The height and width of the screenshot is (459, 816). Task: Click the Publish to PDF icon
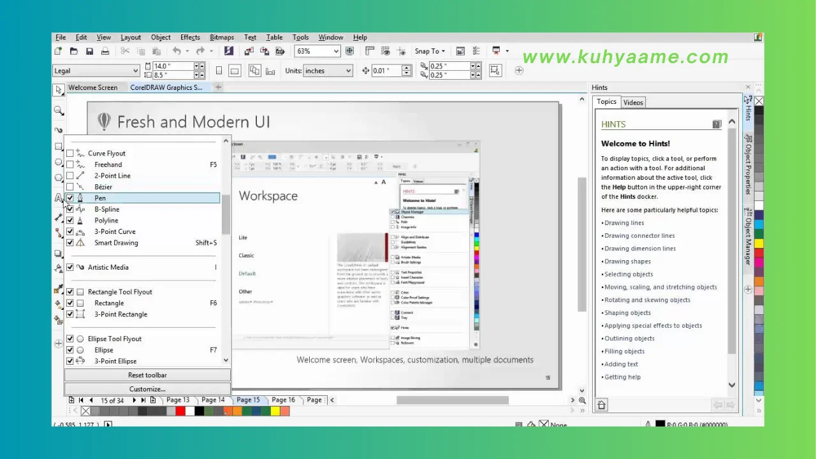(280, 51)
